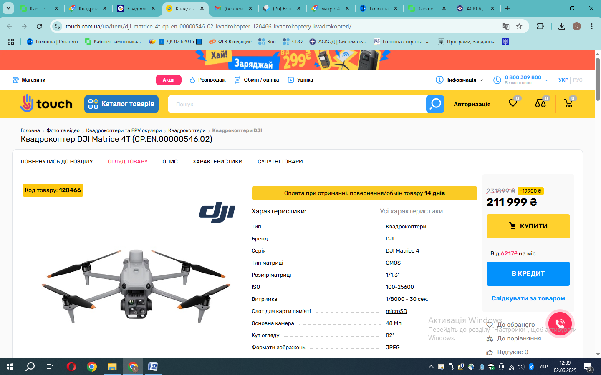Switch to the ОПИС tab
The width and height of the screenshot is (601, 375).
click(x=170, y=162)
